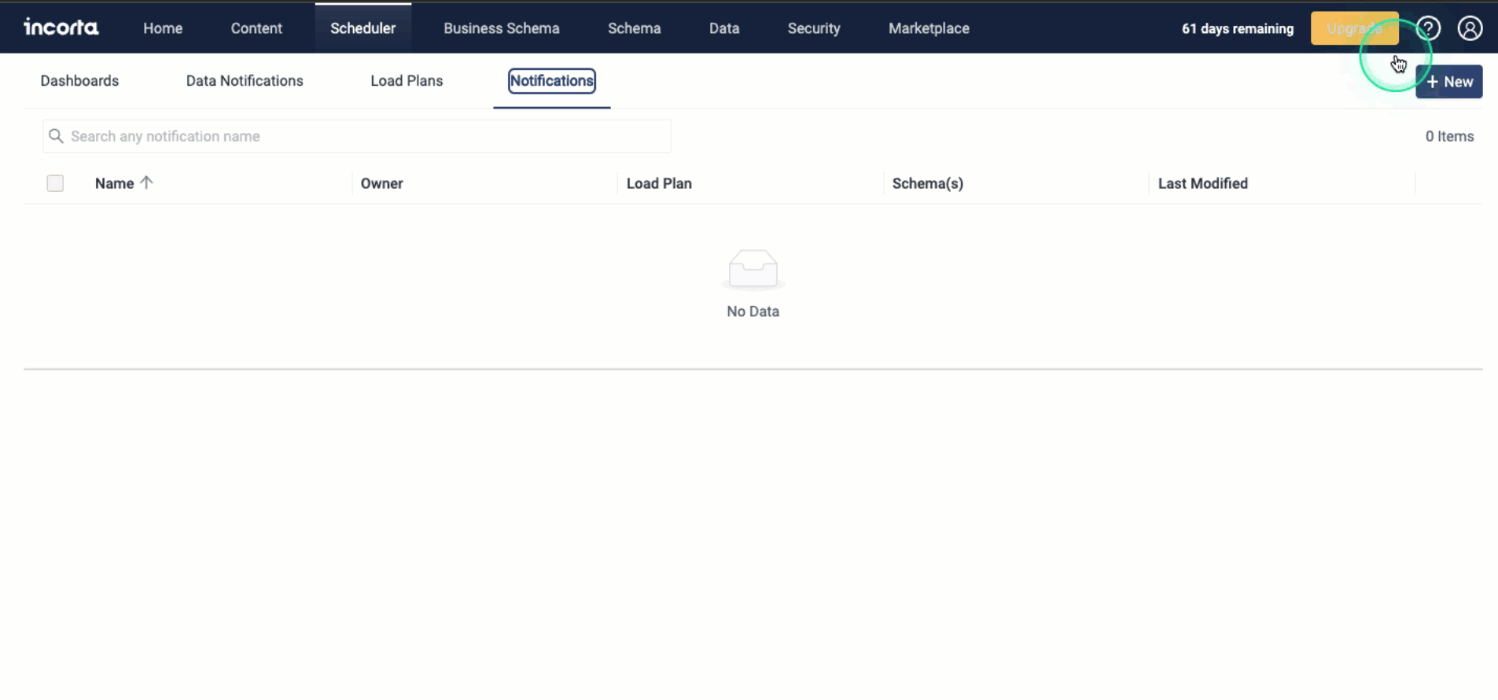Click the search magnifier icon
The height and width of the screenshot is (700, 1498).
point(56,136)
